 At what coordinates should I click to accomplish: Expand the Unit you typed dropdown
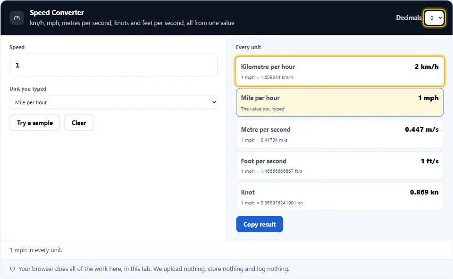click(x=114, y=102)
